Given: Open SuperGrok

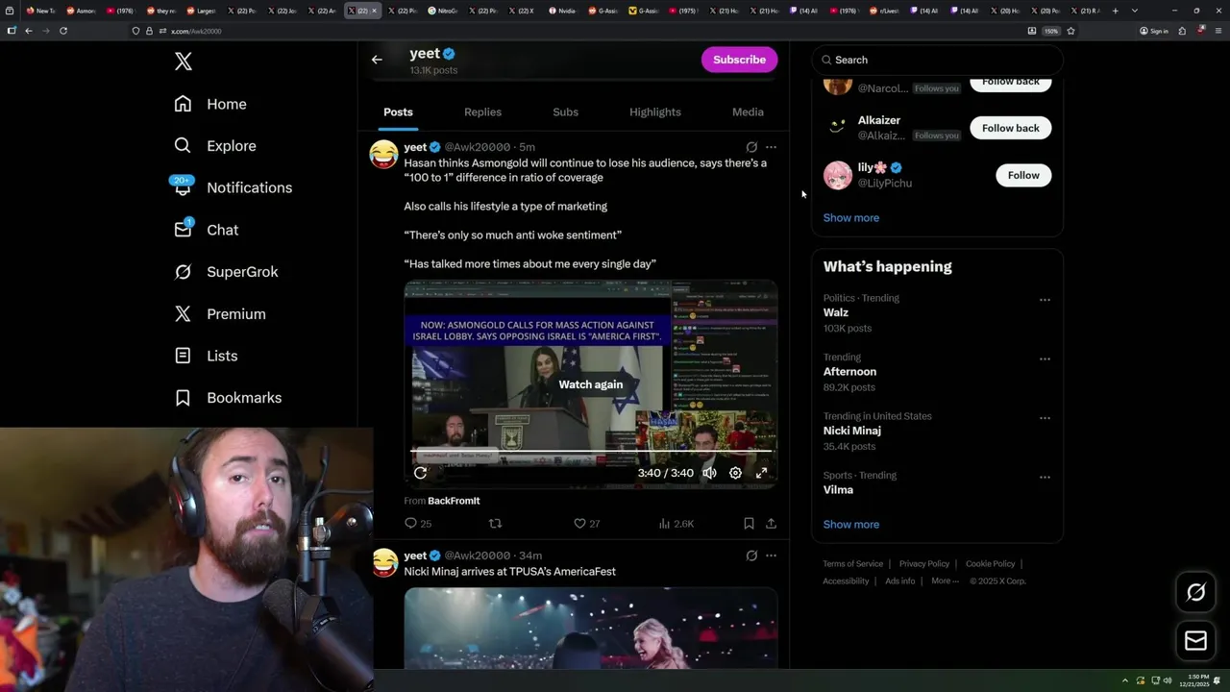Looking at the screenshot, I should coord(226,272).
